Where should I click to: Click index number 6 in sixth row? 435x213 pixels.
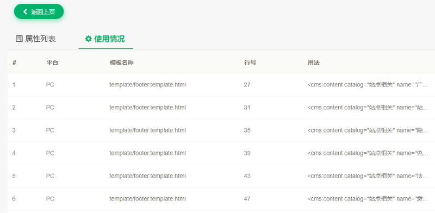tap(14, 198)
